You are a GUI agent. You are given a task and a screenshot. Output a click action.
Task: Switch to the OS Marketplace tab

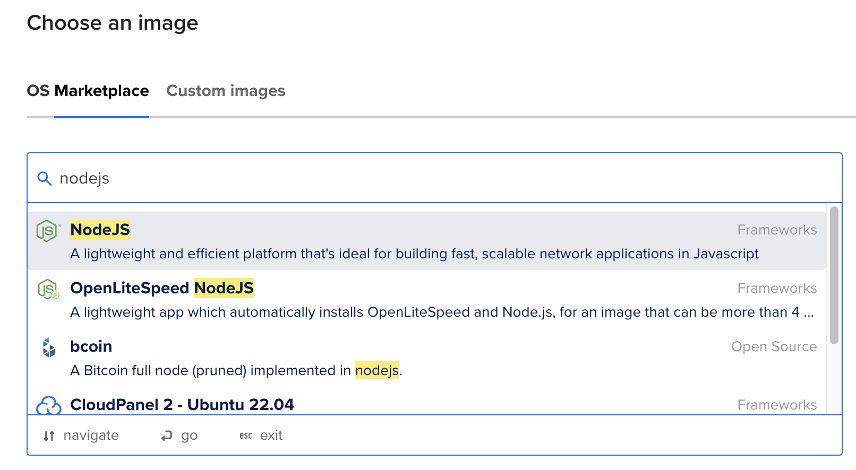click(88, 91)
